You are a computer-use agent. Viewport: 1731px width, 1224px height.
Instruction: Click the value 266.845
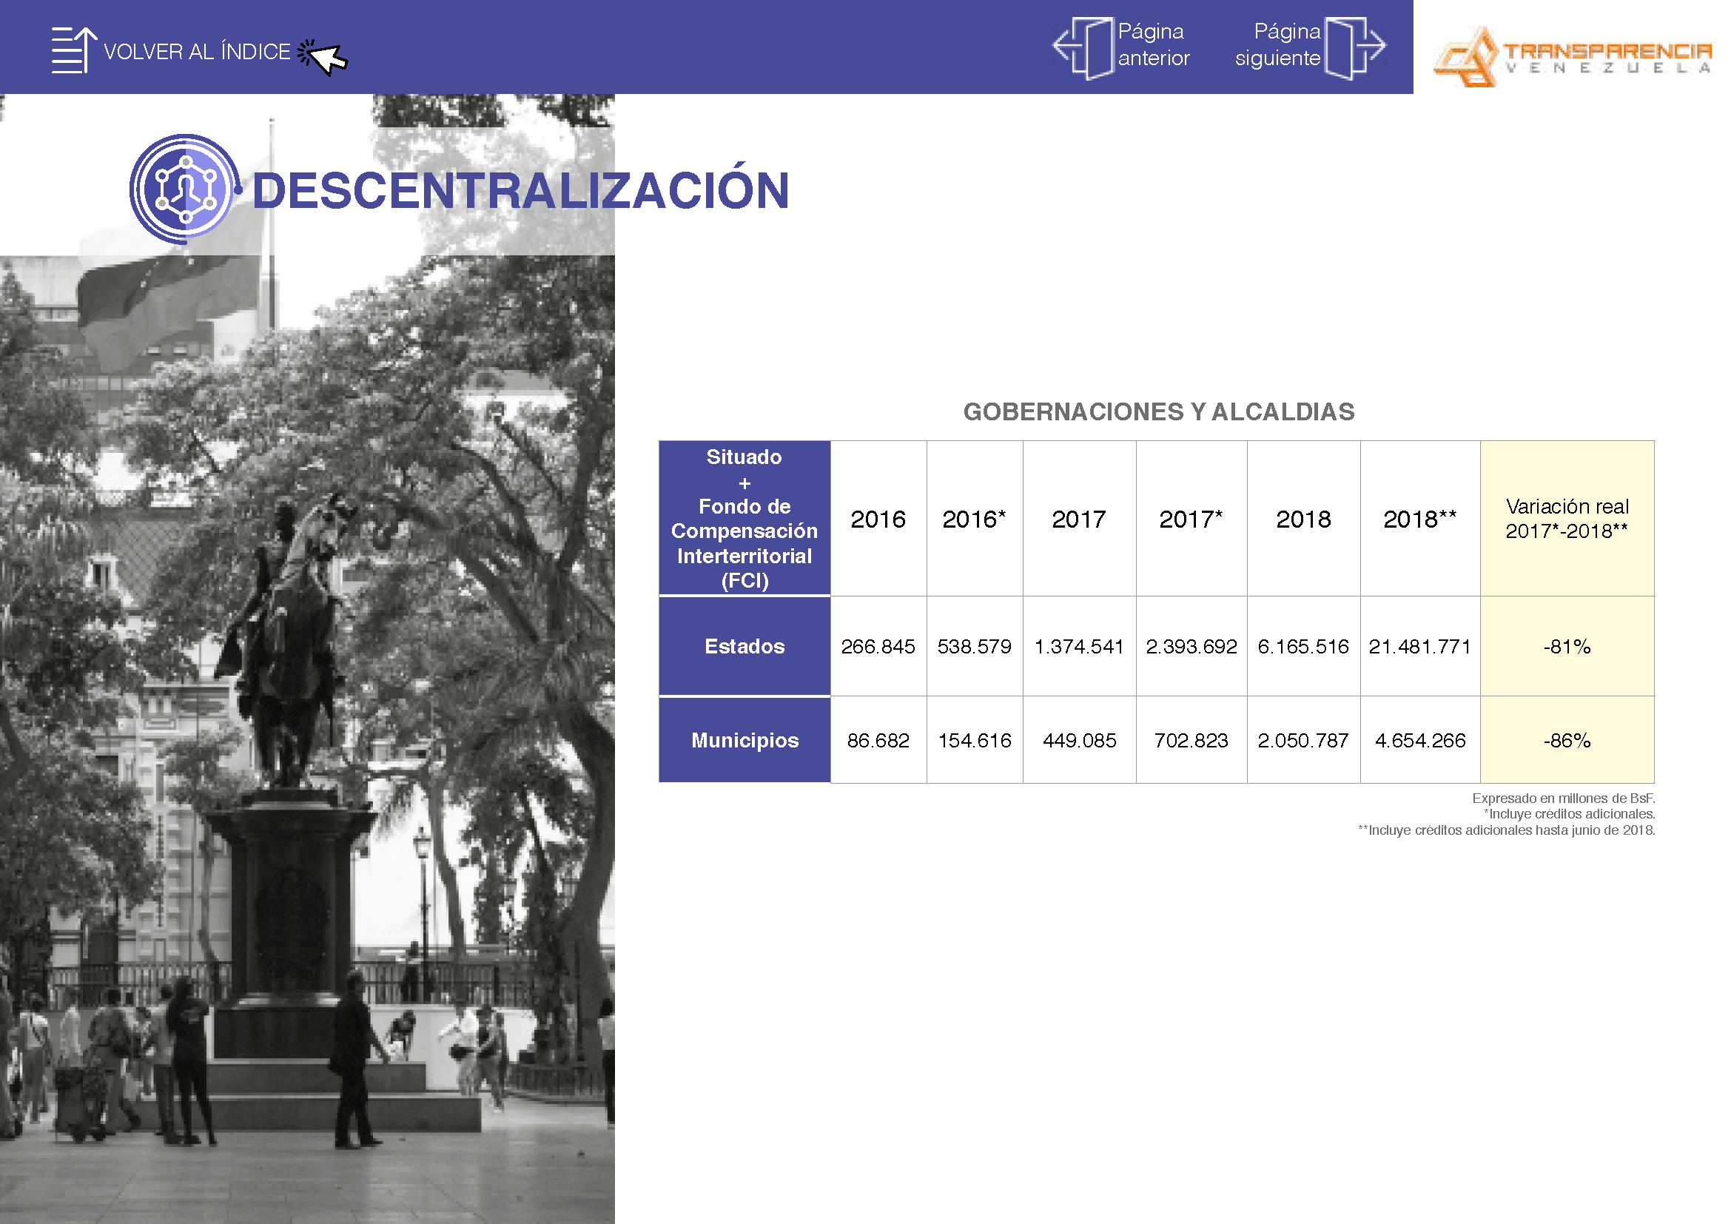click(x=878, y=647)
